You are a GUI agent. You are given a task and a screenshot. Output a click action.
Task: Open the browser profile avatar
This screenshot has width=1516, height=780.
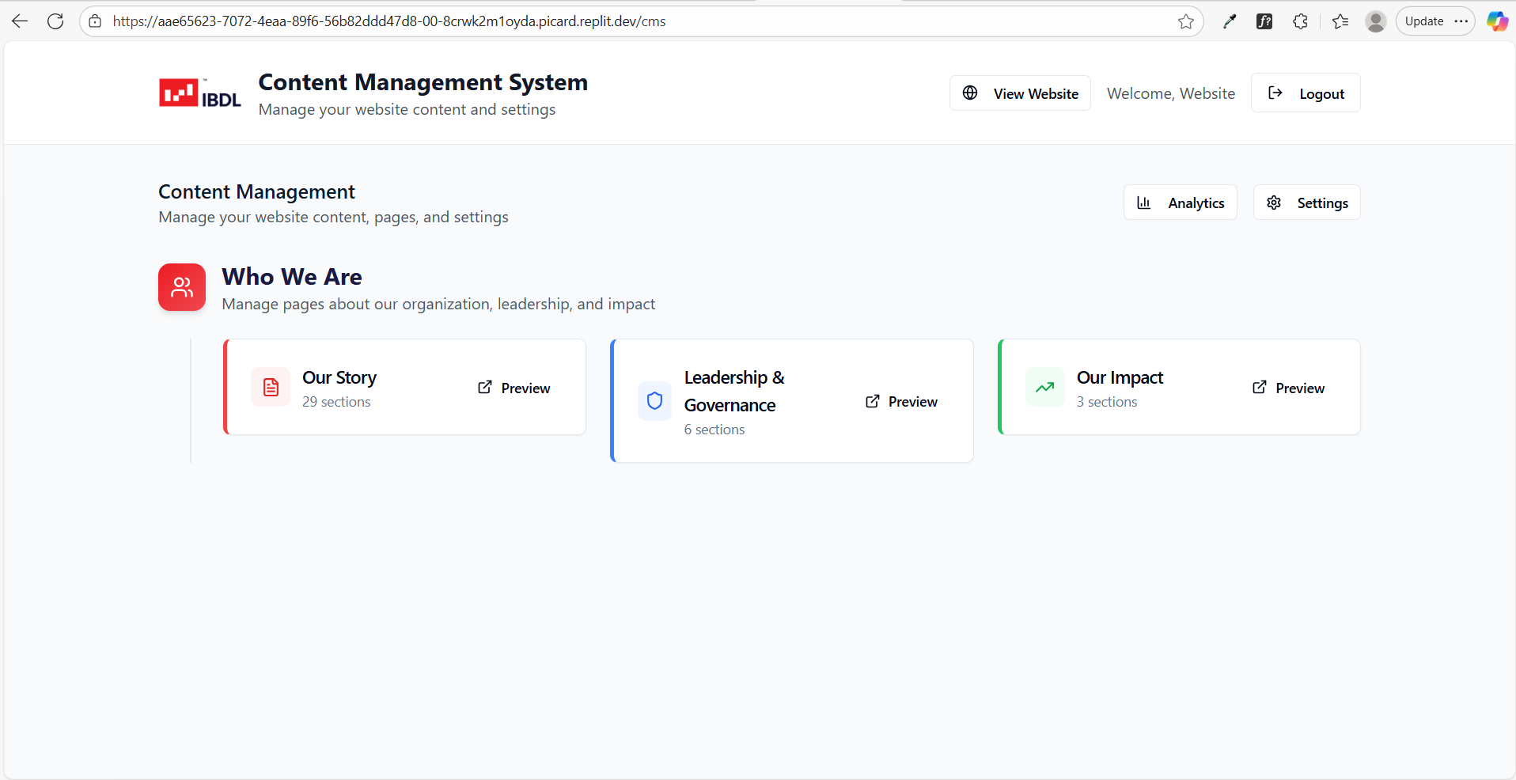coord(1375,21)
